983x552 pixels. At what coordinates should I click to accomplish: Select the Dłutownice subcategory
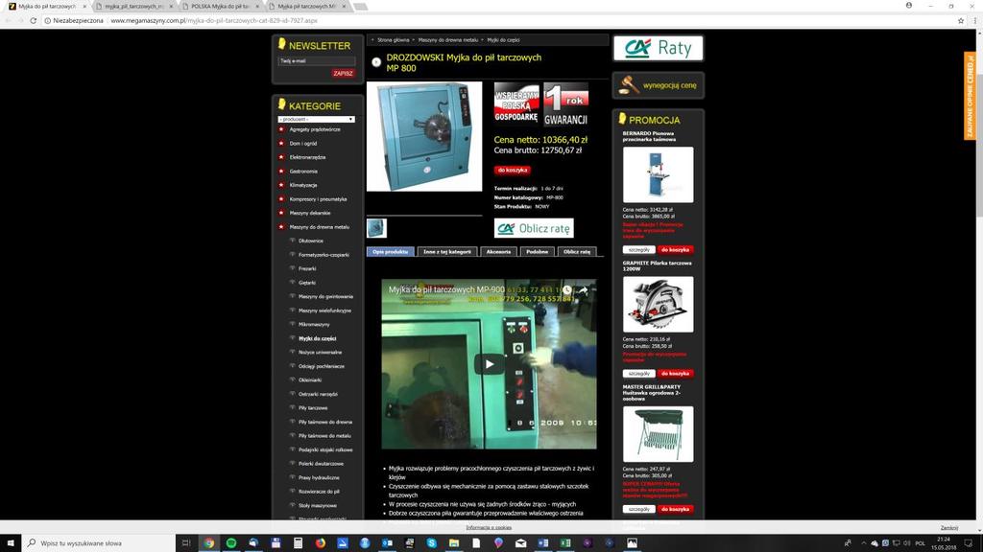coord(310,241)
